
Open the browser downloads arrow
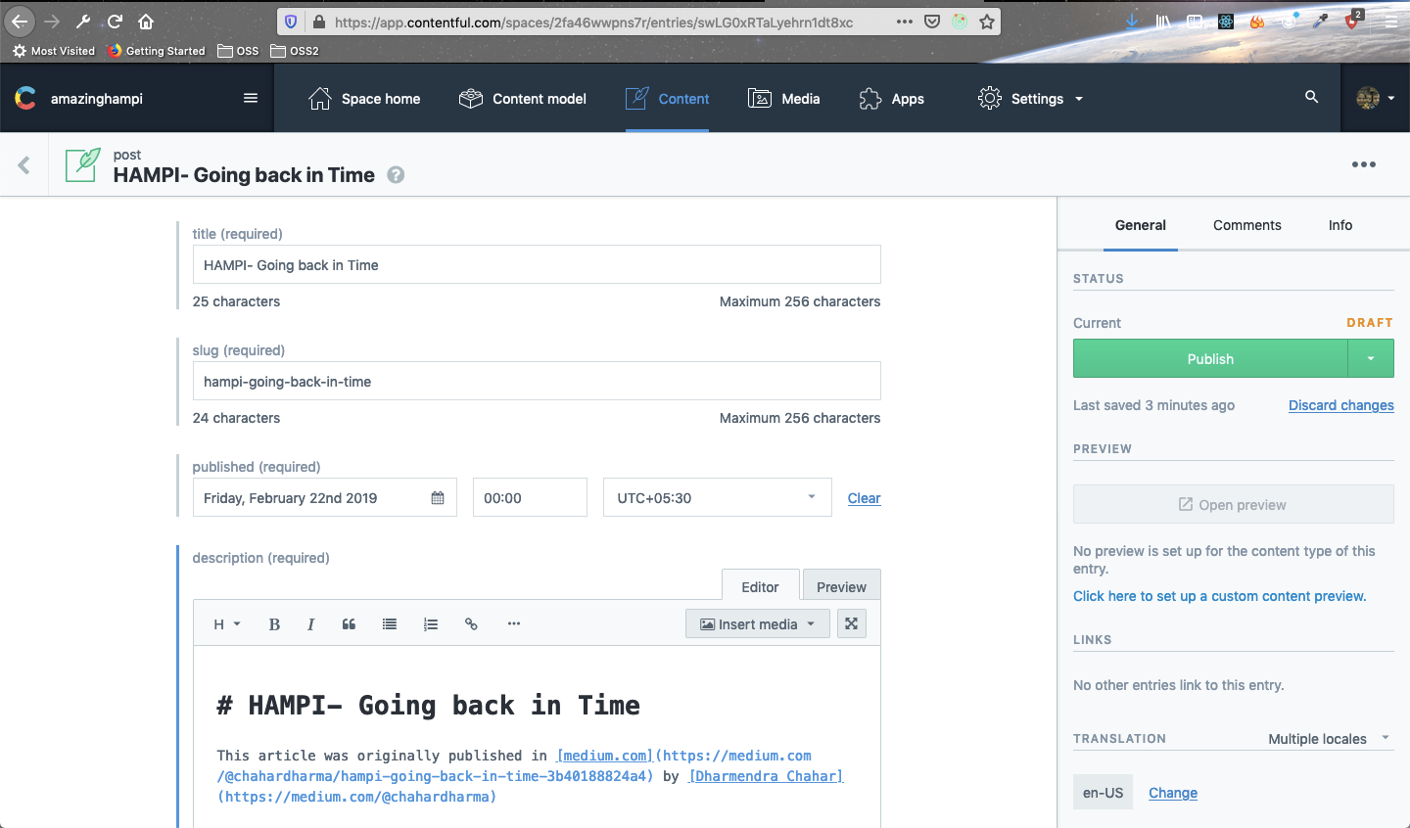pos(1132,22)
